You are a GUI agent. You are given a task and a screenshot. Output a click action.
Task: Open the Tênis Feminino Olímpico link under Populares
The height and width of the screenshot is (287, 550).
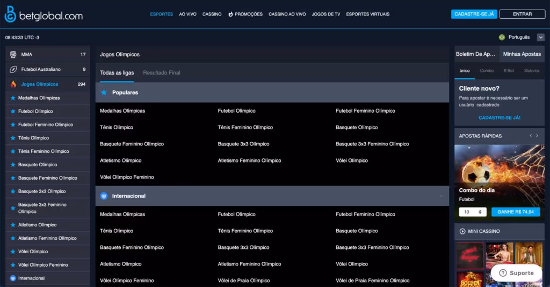coord(245,127)
